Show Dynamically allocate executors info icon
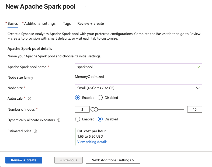The width and height of the screenshot is (212, 167). coord(59,120)
